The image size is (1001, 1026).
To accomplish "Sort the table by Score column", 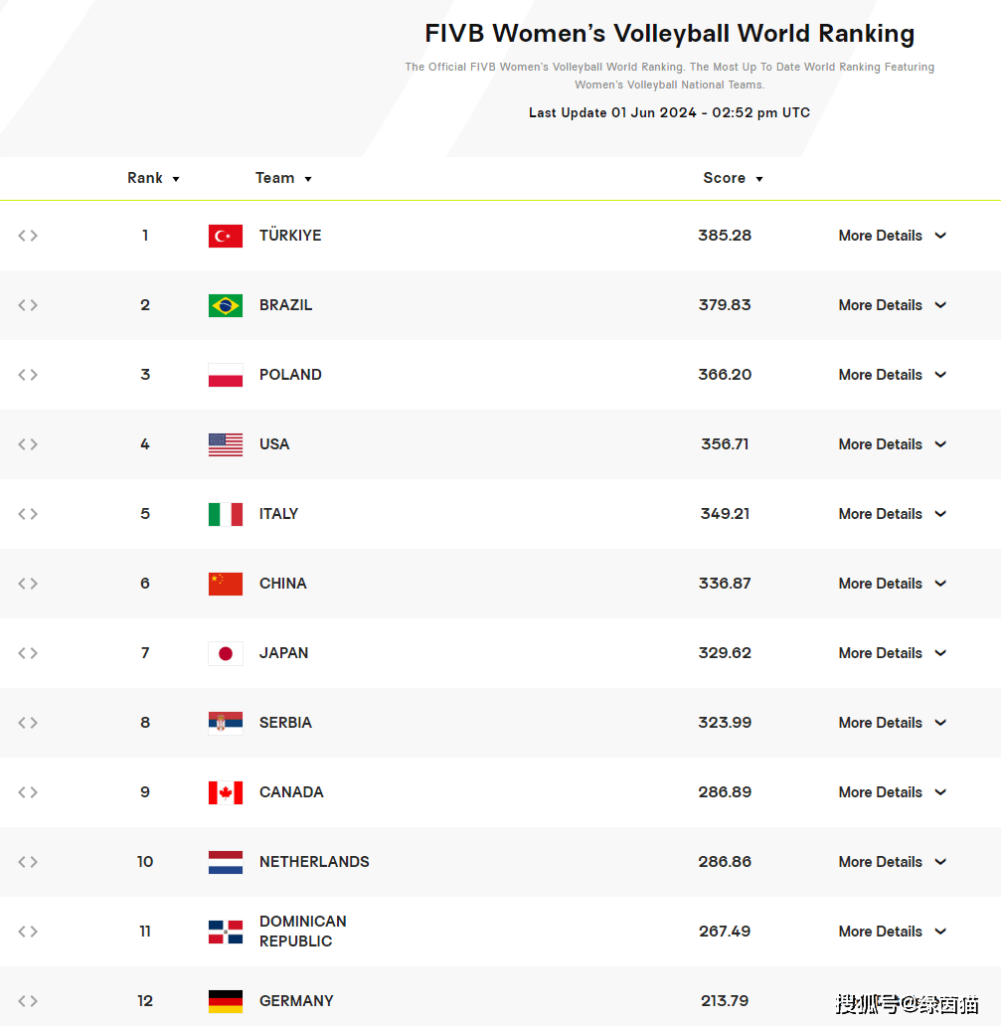I will tap(733, 178).
